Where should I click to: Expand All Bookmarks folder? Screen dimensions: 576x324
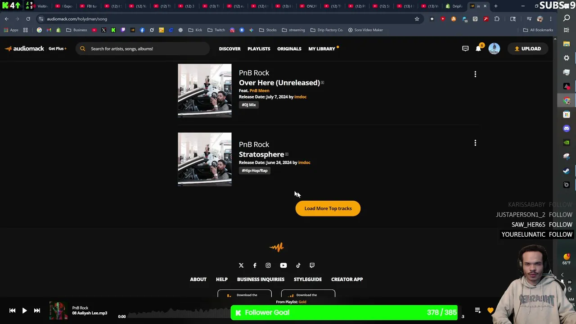[538, 30]
